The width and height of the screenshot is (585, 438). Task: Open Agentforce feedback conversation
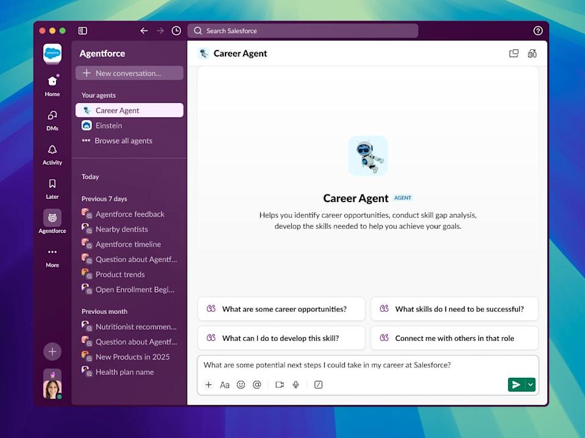pos(129,214)
